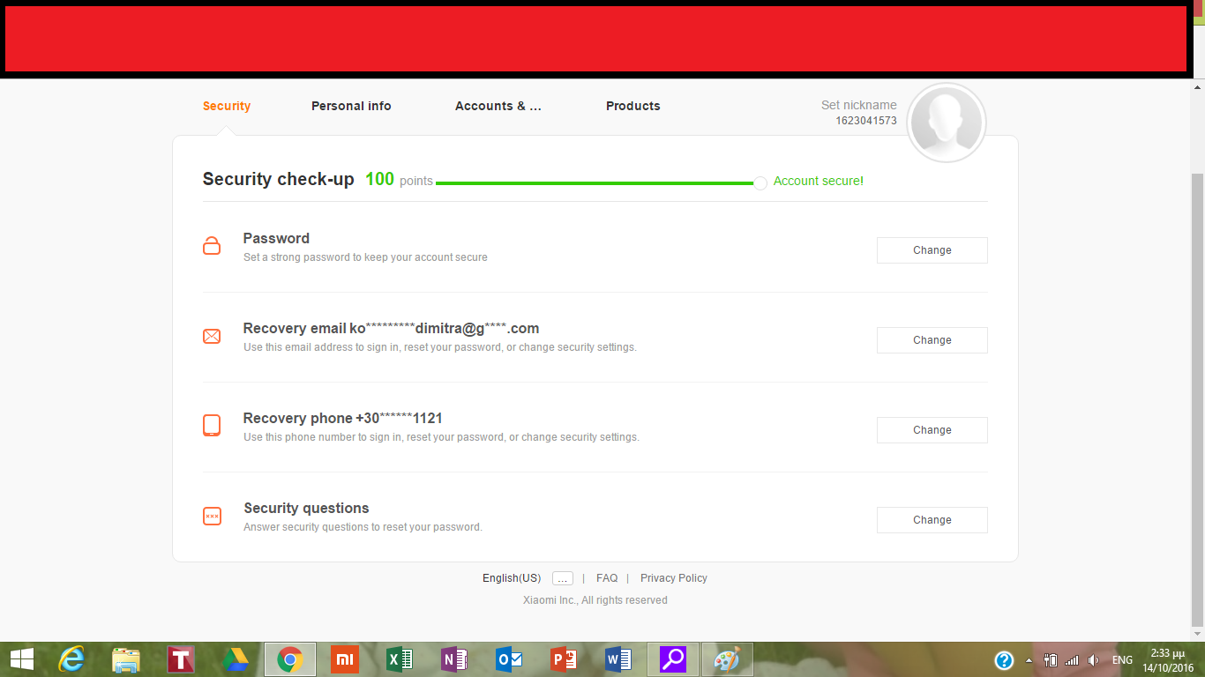This screenshot has height=677, width=1205.
Task: Open the FAQ link
Action: click(607, 578)
